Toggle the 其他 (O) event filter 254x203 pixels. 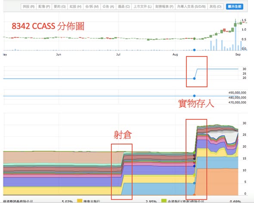pos(215,6)
